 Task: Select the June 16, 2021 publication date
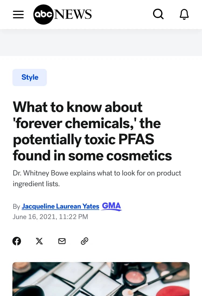[x=50, y=217]
